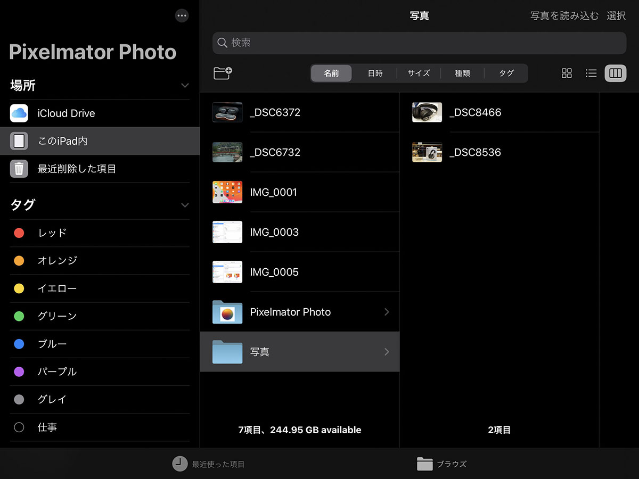Screen dimensions: 639x479
Task: Select the green グリーン tag
Action: coord(100,316)
